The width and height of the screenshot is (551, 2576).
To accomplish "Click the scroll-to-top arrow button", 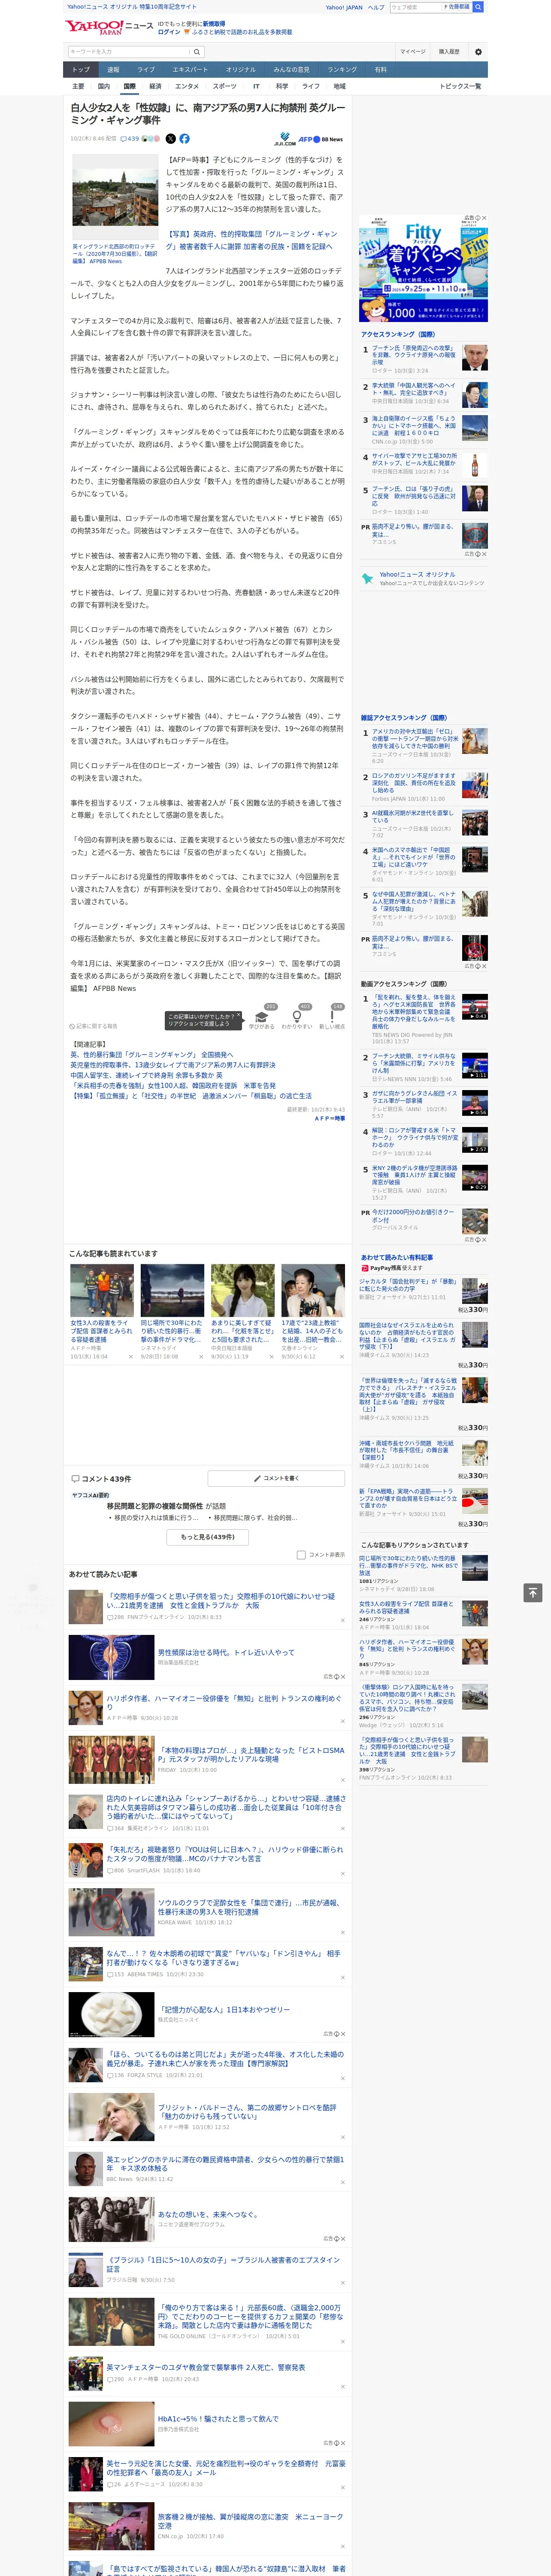I will point(533,1592).
